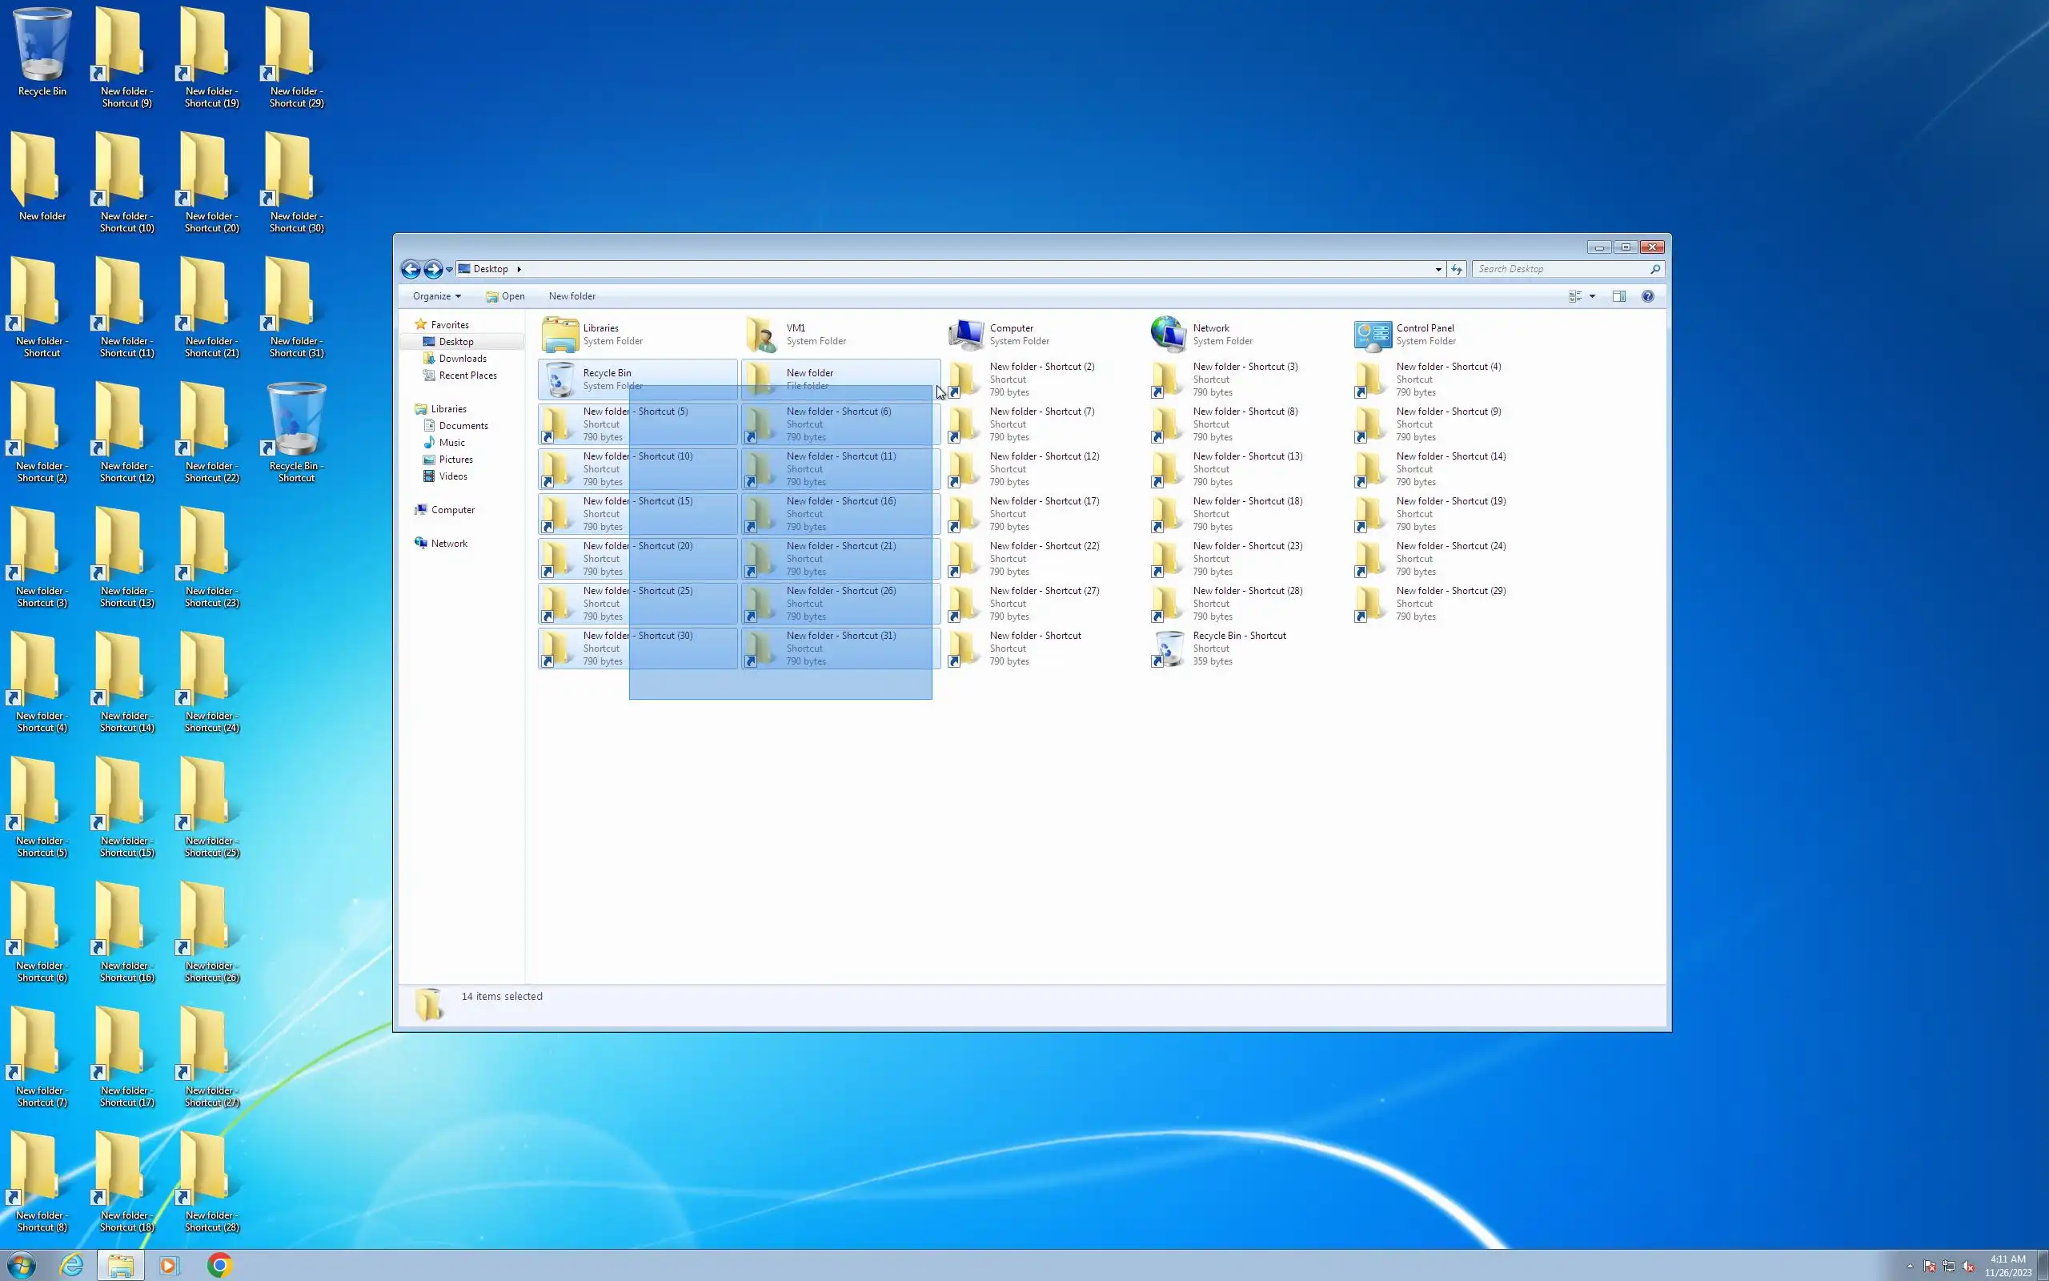Click New folder in Explorer toolbar
The width and height of the screenshot is (2049, 1281).
coord(571,296)
